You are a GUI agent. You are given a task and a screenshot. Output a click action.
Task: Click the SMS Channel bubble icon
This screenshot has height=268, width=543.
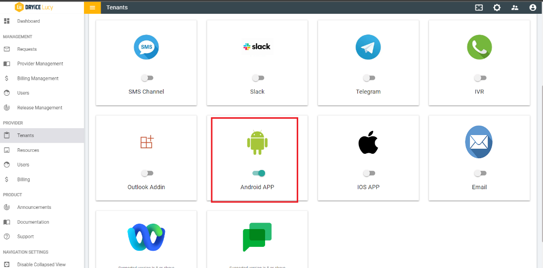pos(147,47)
